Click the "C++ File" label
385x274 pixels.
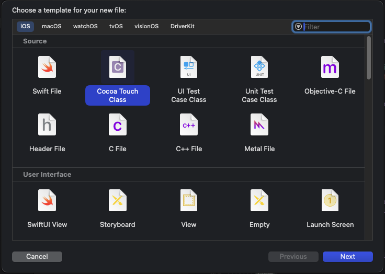click(189, 149)
